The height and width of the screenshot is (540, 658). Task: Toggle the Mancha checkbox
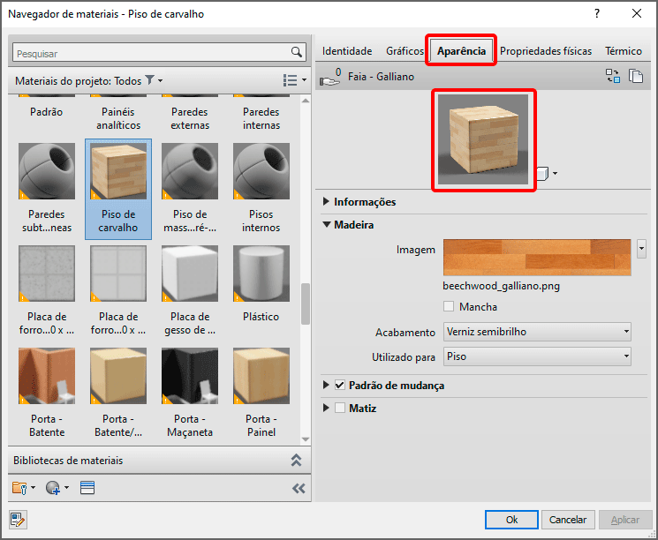[x=449, y=306]
